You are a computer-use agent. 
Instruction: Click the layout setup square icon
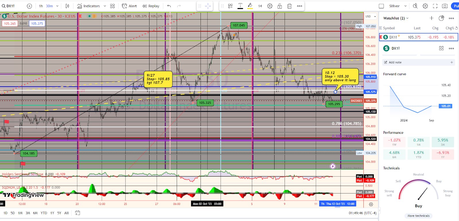click(x=381, y=6)
